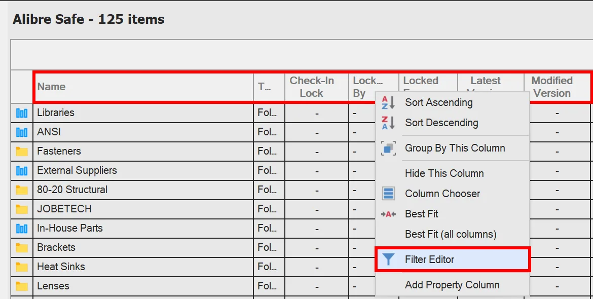Select the External Suppliers row name
This screenshot has height=299, width=593.
77,170
